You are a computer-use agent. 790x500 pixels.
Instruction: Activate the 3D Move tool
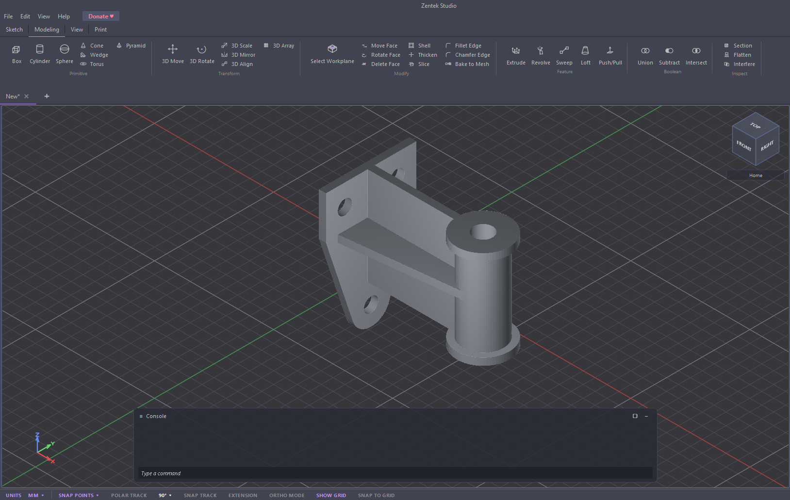(173, 54)
